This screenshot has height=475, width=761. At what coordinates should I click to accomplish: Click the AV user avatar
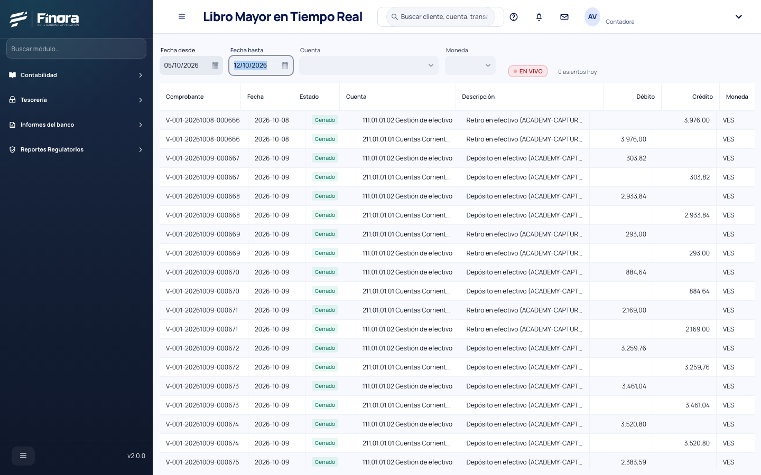[x=592, y=17]
